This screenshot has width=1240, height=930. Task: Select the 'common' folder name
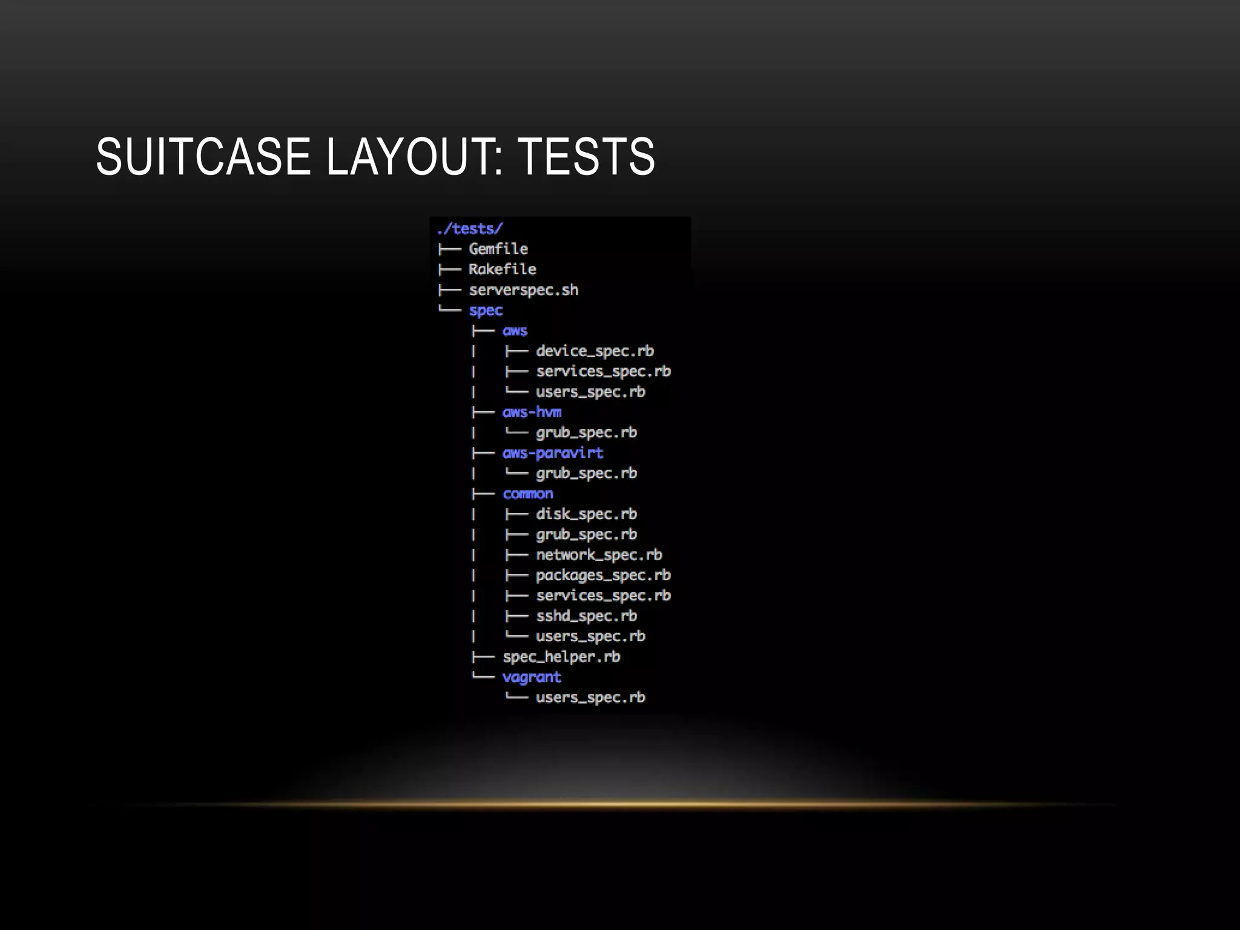pyautogui.click(x=527, y=494)
